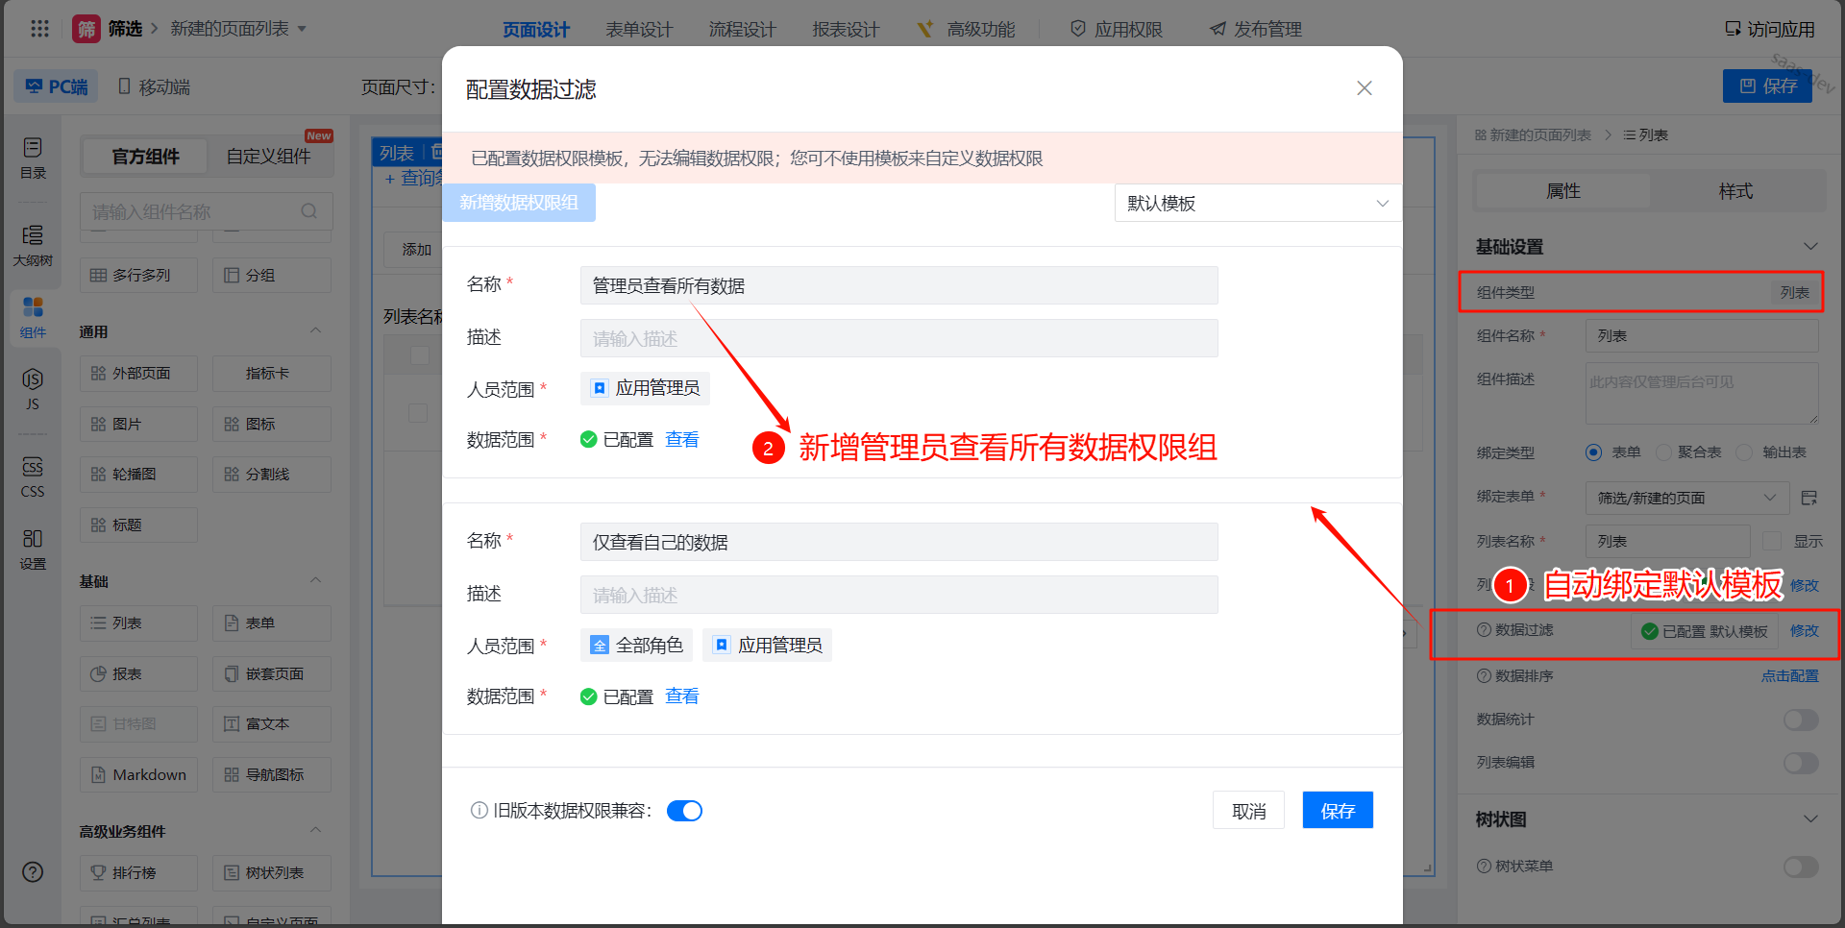Click icon next to 绑定表单 dropdown
The image size is (1845, 928).
[x=1808, y=498]
